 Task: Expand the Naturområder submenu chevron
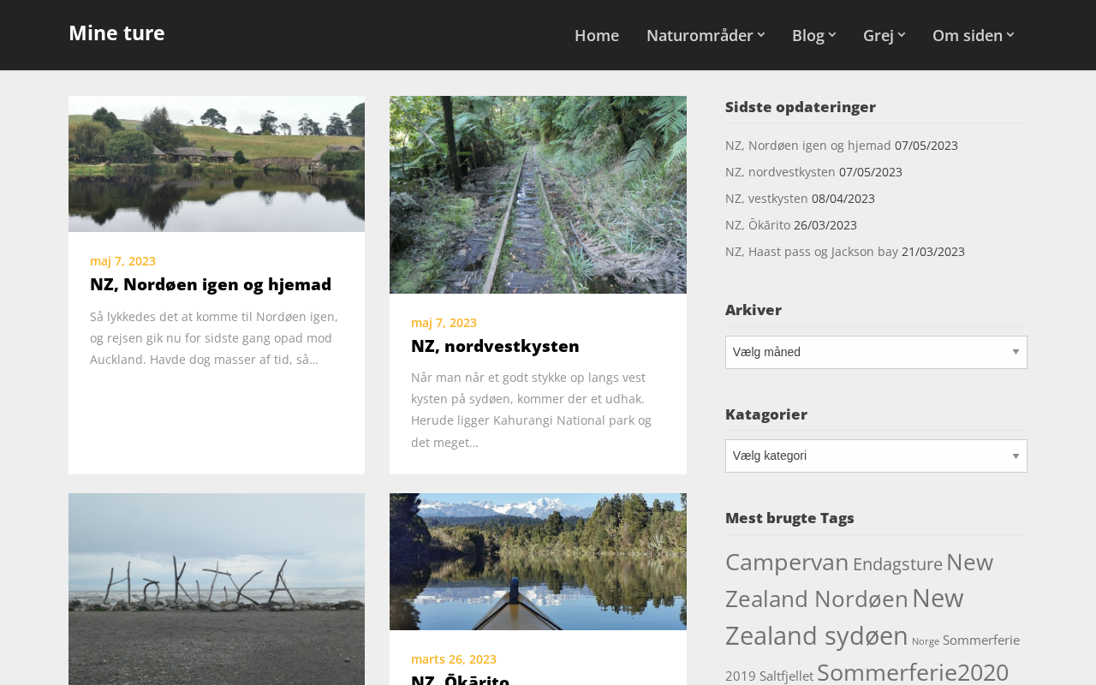click(x=761, y=35)
